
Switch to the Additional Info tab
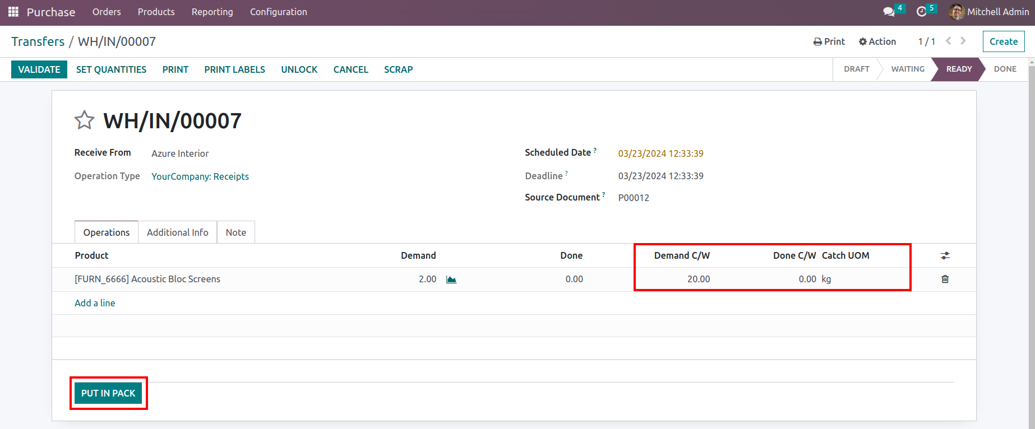178,232
